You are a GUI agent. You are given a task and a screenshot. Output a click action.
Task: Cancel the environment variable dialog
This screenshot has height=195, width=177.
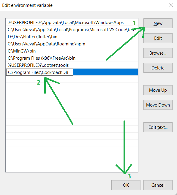[x=158, y=185]
